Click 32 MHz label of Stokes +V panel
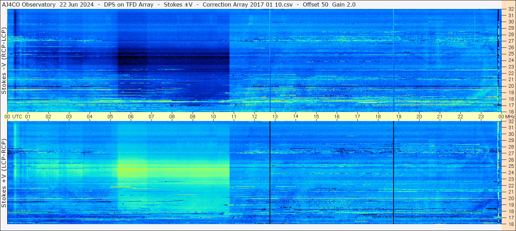 tap(511, 121)
